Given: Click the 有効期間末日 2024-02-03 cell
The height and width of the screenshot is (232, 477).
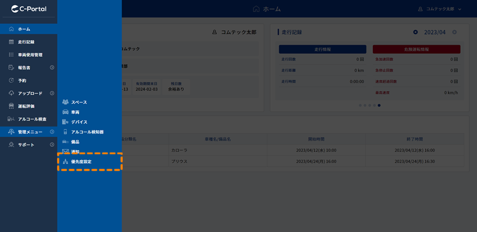Looking at the screenshot, I should point(147,87).
